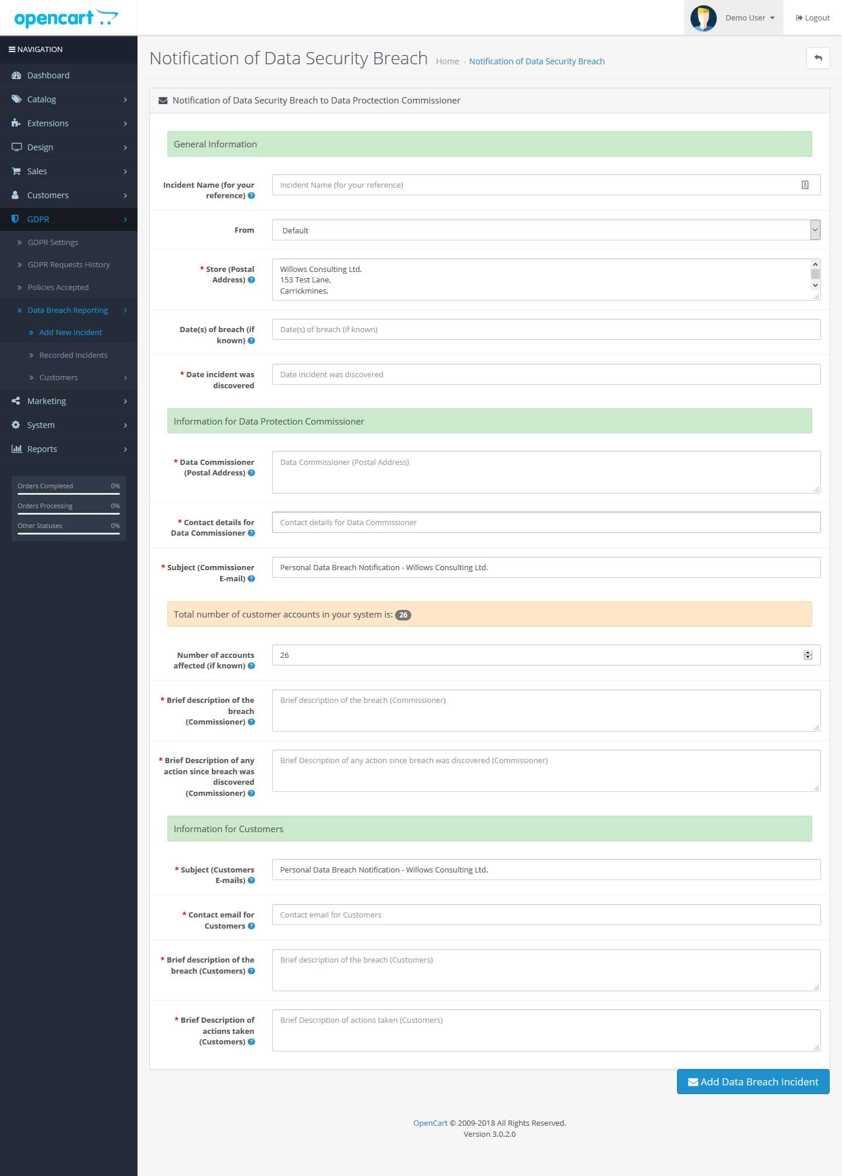Click Date(s) of breach input field
842x1176 pixels.
(546, 329)
